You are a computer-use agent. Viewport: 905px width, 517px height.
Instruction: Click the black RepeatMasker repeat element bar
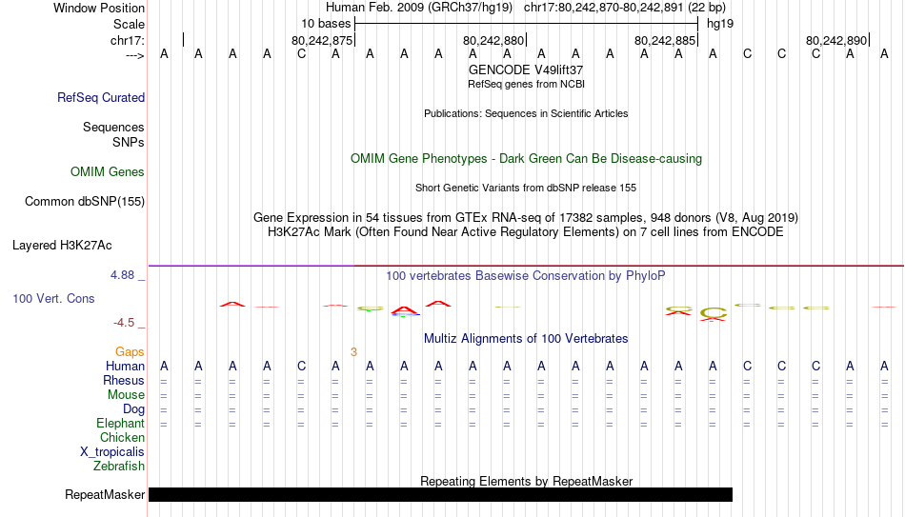[x=440, y=494]
